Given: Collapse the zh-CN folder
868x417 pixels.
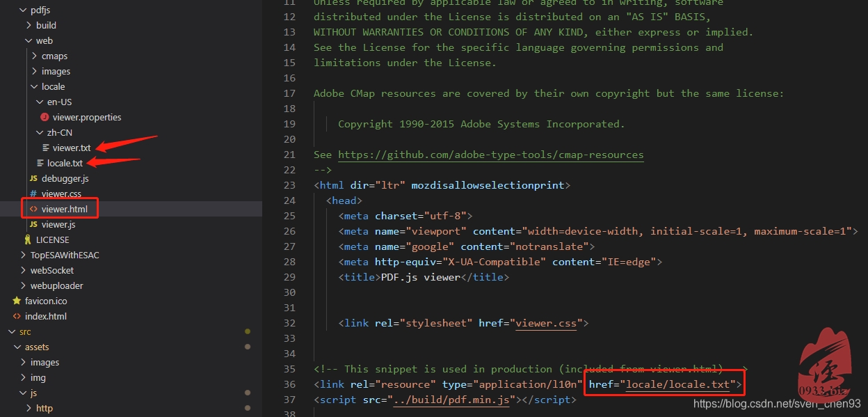Looking at the screenshot, I should (x=40, y=133).
